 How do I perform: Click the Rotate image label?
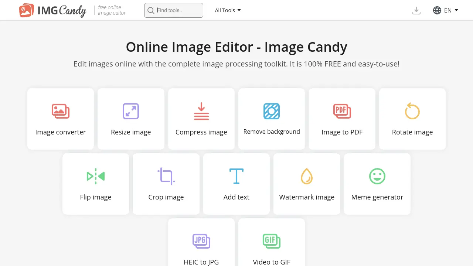pos(412,132)
